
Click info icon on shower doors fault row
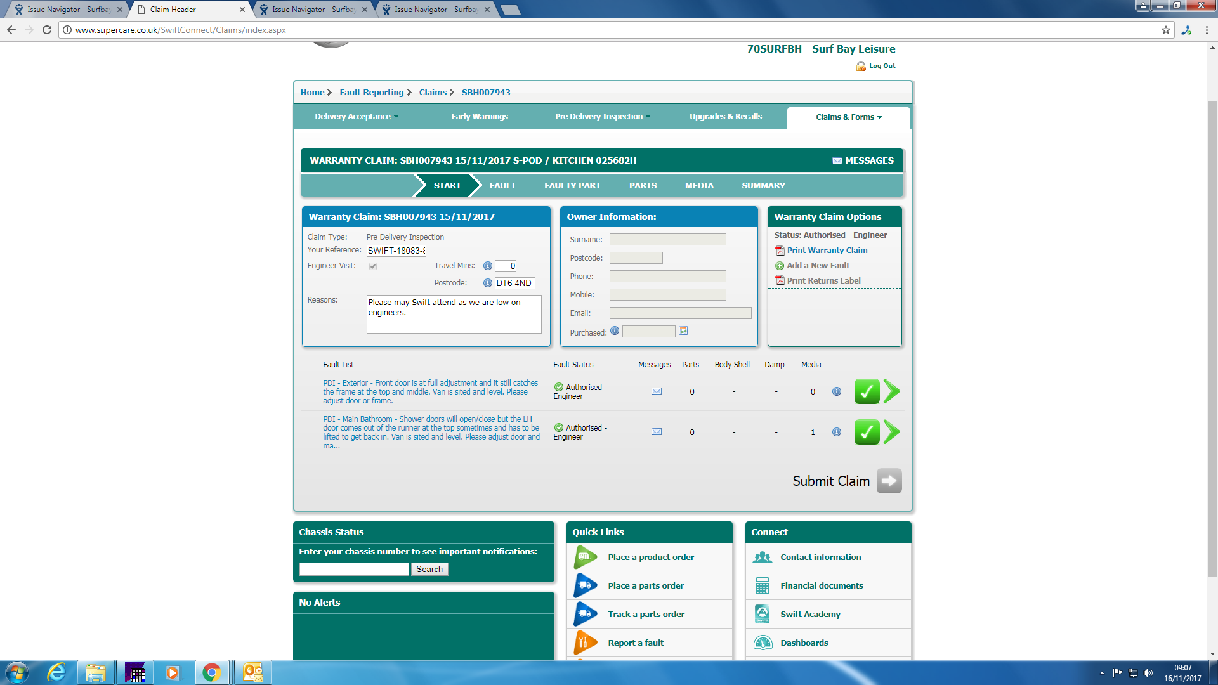click(837, 433)
